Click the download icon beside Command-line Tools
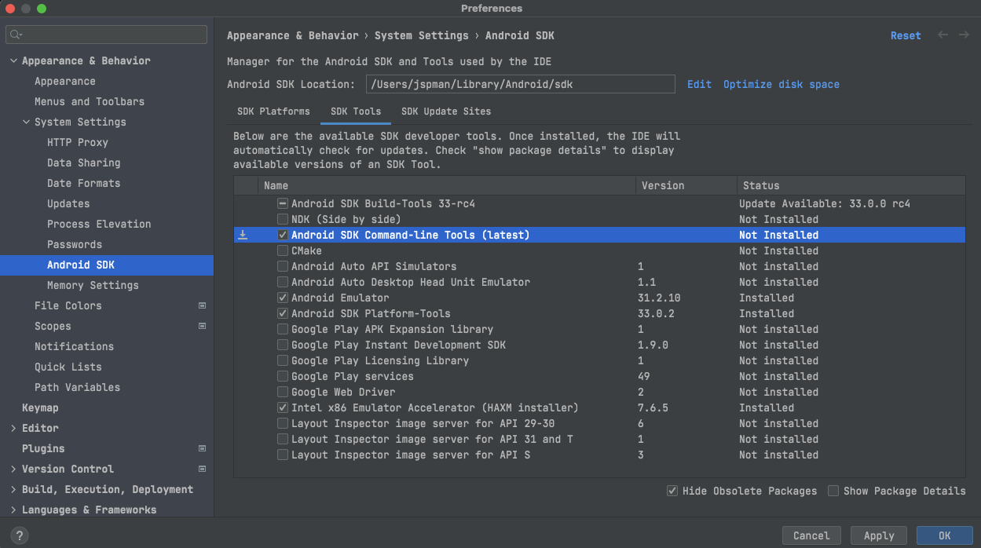981x548 pixels. 243,235
